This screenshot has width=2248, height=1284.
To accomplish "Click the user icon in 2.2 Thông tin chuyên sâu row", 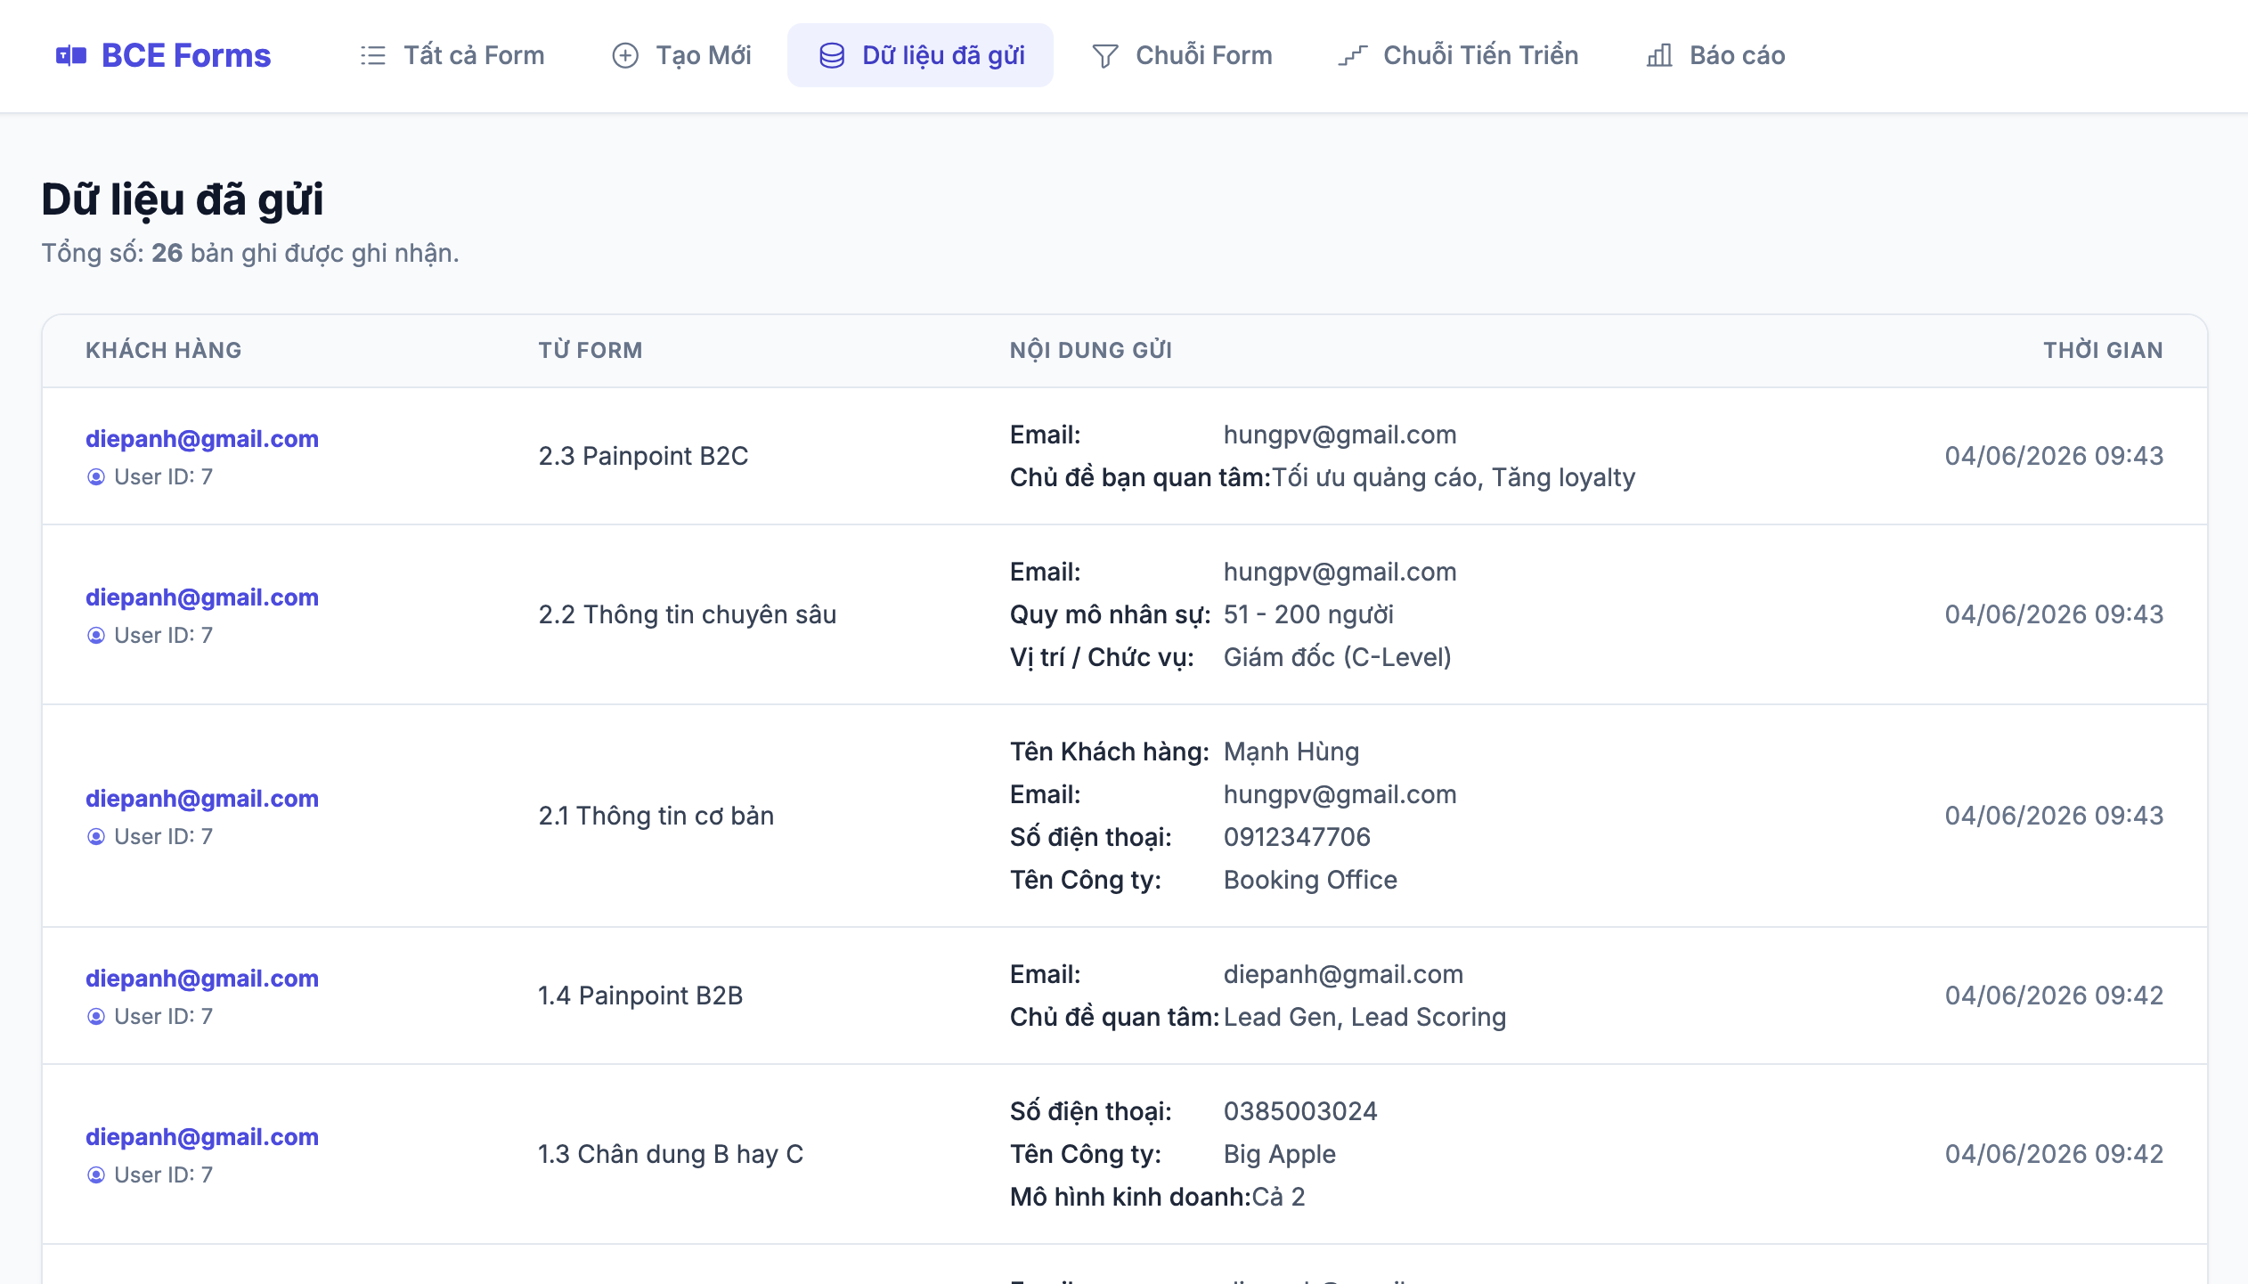I will tap(96, 636).
